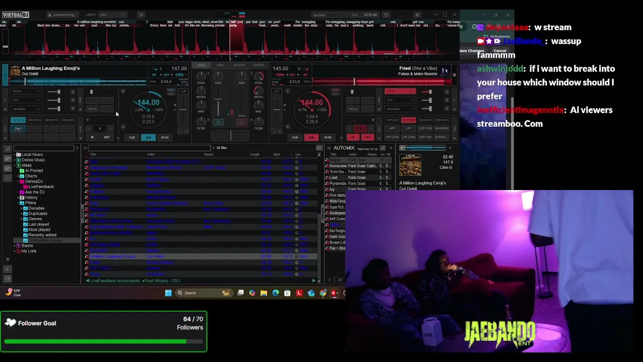Viewport: 643px width, 362px height.
Task: Switch to the SCRATCH mixer tab
Action: [x=240, y=65]
